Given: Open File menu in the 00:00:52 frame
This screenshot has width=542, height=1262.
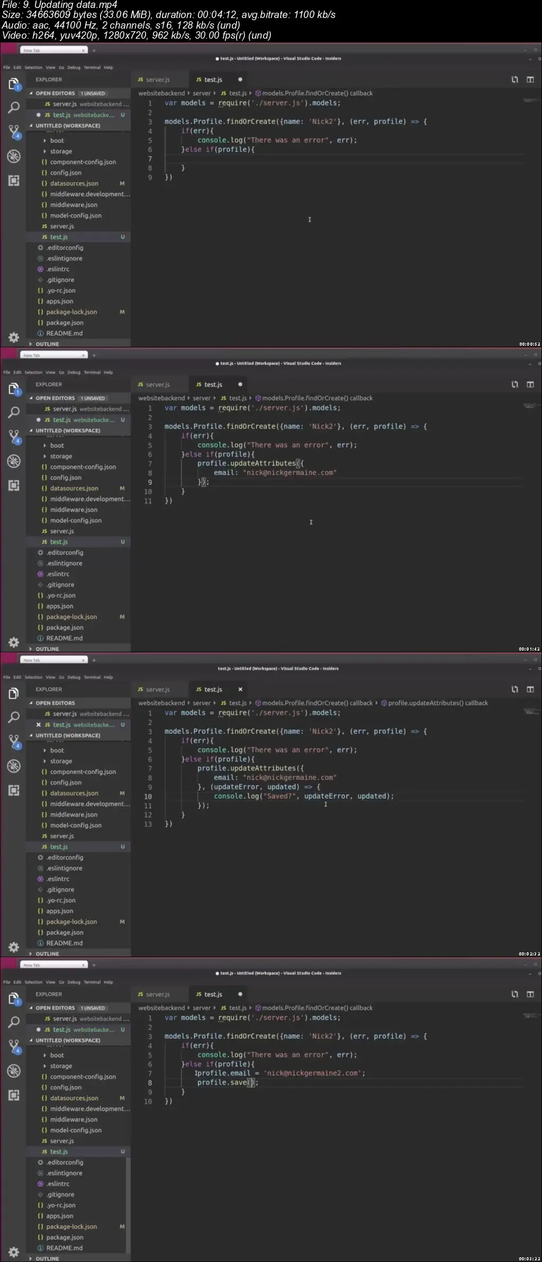Looking at the screenshot, I should pyautogui.click(x=6, y=67).
